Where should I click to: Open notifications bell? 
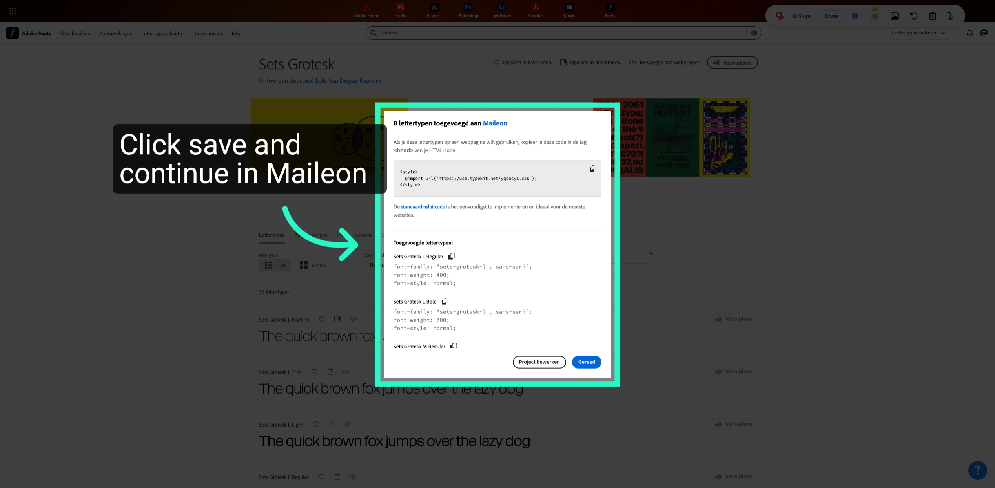pyautogui.click(x=969, y=33)
